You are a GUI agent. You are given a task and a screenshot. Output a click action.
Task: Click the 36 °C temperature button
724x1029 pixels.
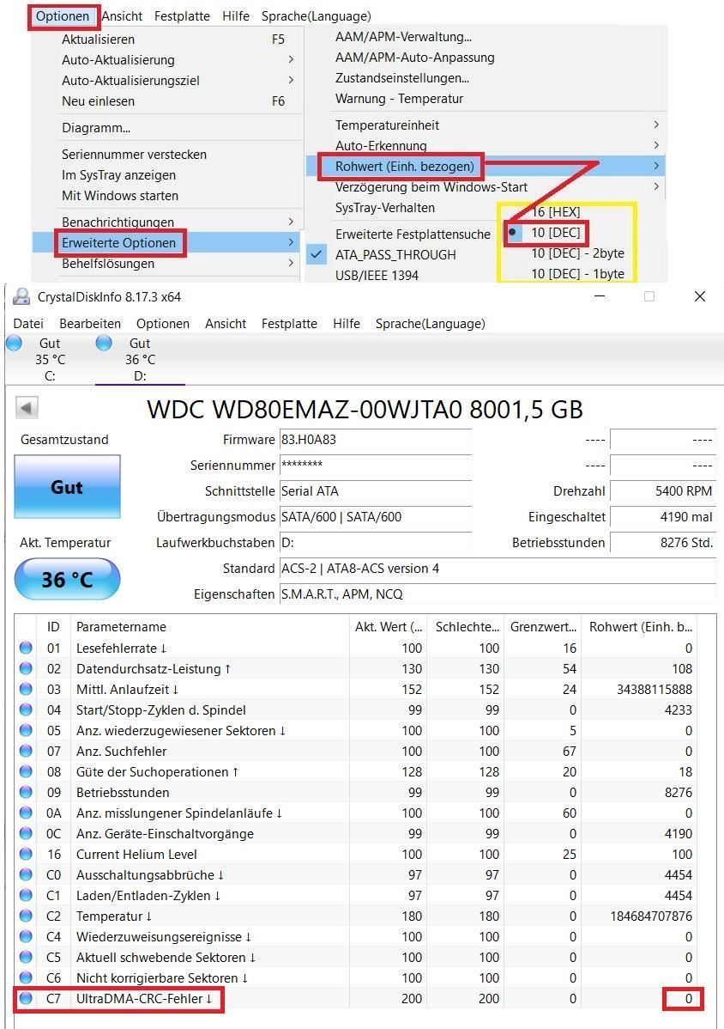coord(67,579)
